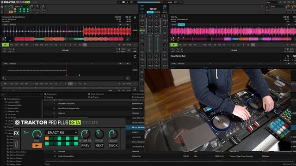Click DUCK in the enlarged pattern player
The width and height of the screenshot is (296, 166).
[x=113, y=146]
